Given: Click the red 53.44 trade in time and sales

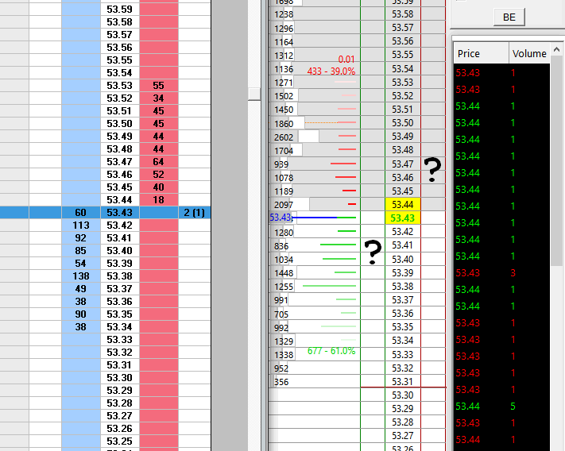Looking at the screenshot, I should [502, 439].
